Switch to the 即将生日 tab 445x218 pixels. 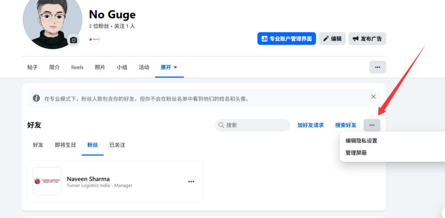pyautogui.click(x=65, y=145)
